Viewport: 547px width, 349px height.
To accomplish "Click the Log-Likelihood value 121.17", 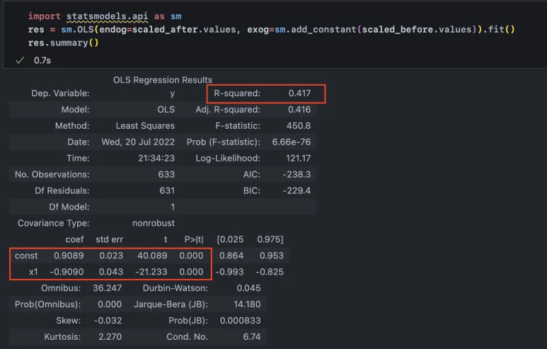I will [x=297, y=158].
